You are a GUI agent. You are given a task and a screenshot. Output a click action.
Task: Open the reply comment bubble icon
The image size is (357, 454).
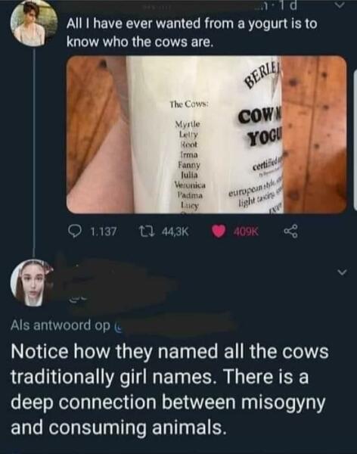75,232
